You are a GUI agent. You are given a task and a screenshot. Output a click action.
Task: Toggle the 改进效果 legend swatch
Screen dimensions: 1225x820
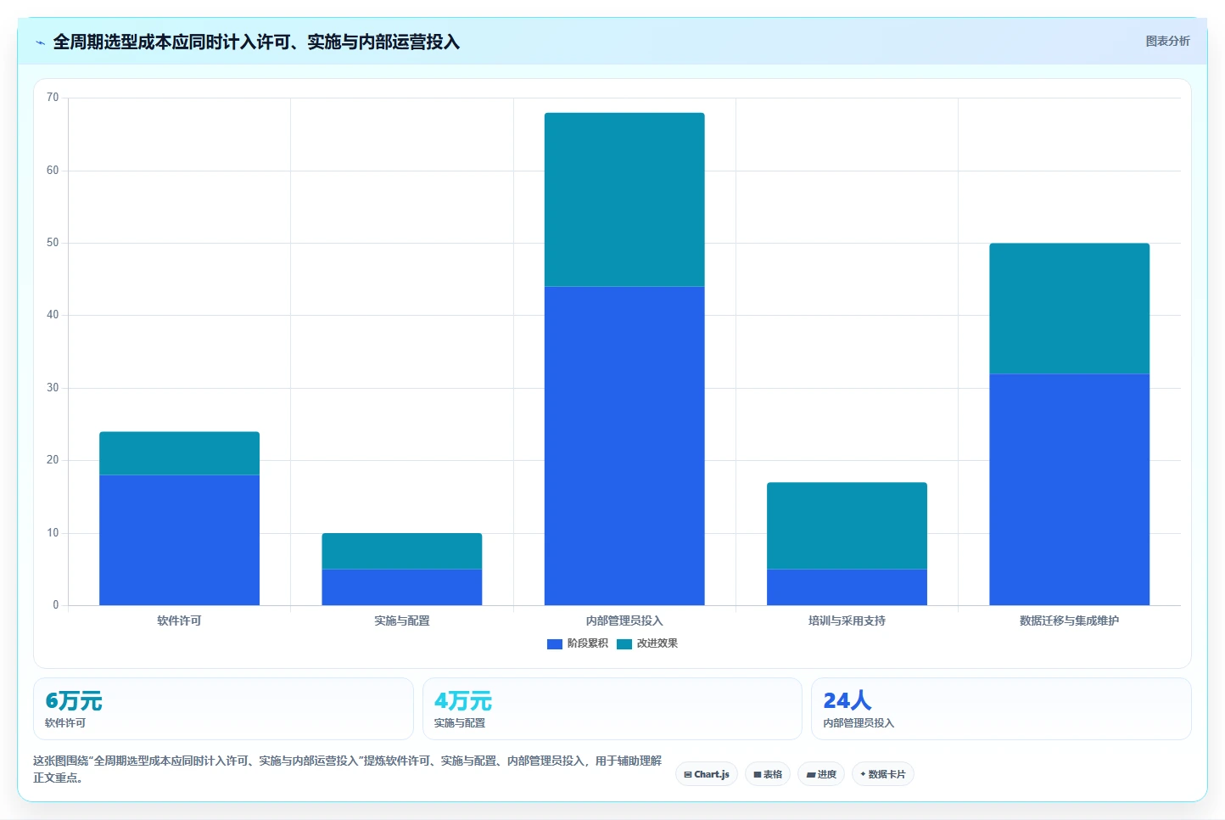(x=624, y=643)
